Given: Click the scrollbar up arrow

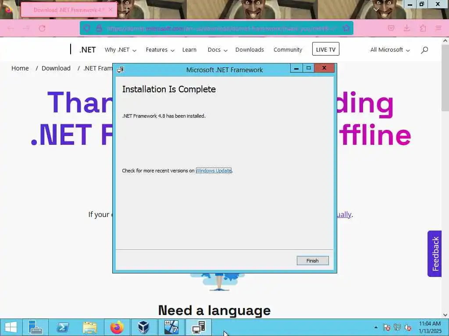Looking at the screenshot, I should [x=445, y=41].
